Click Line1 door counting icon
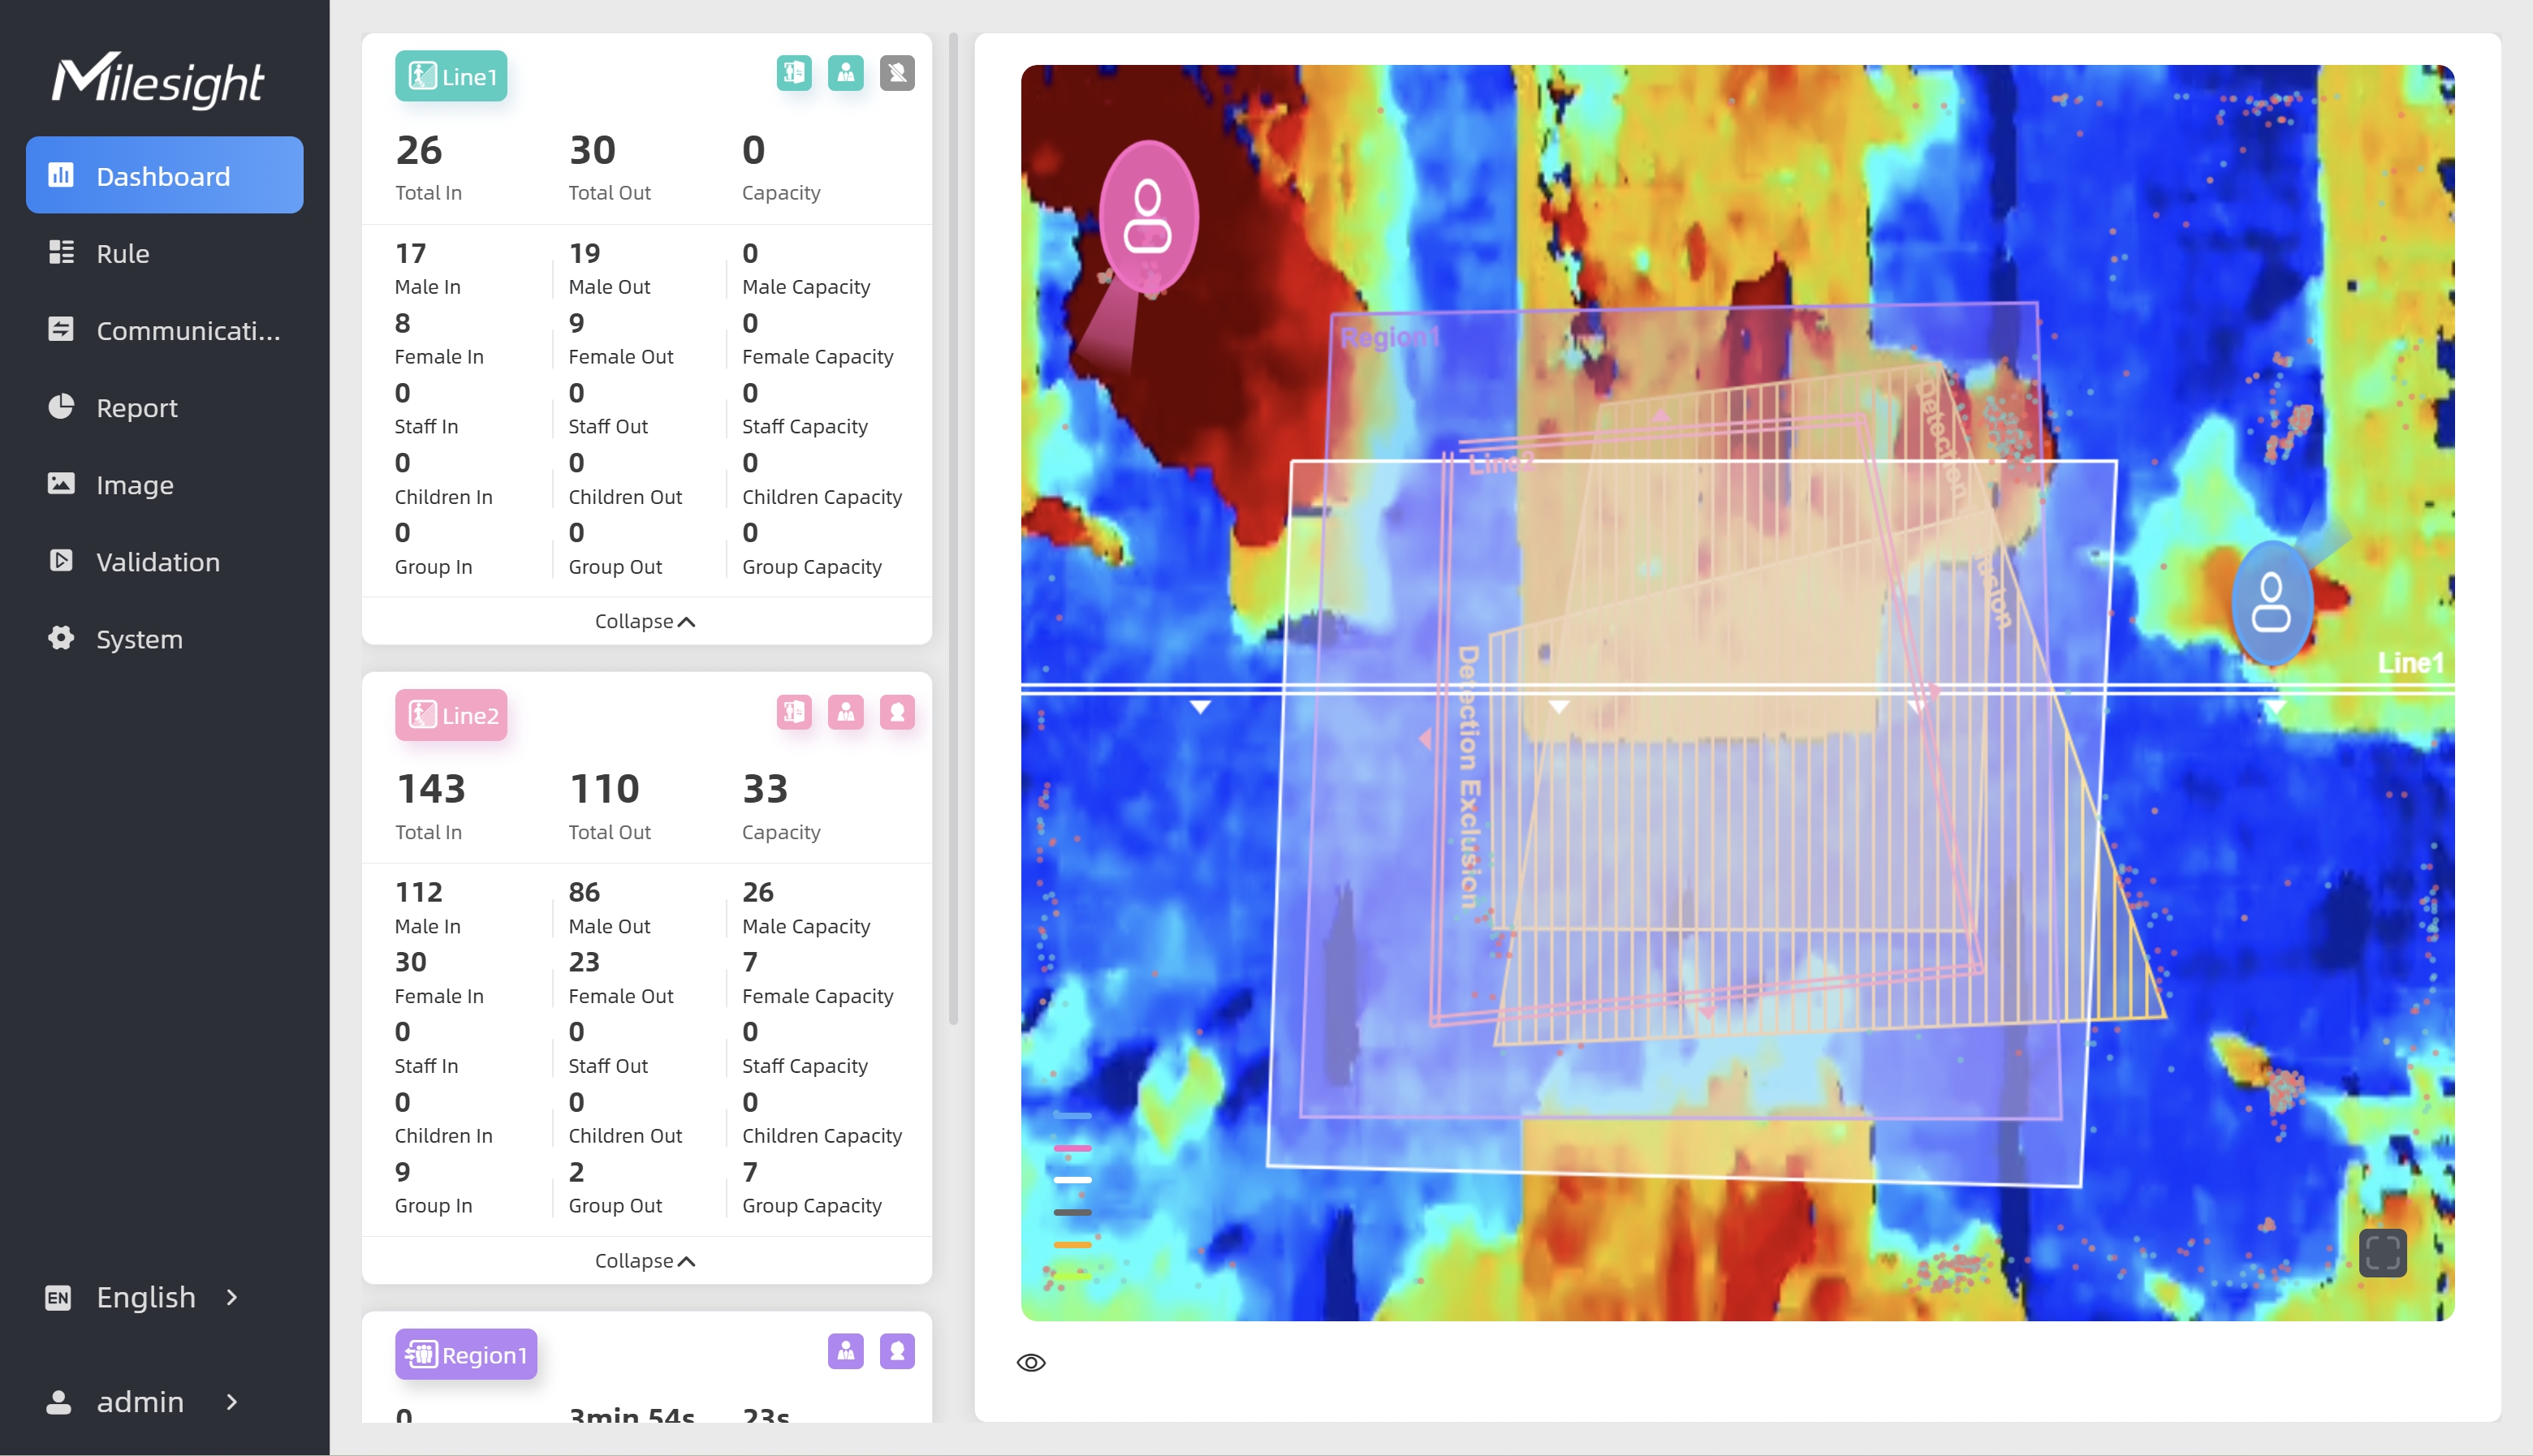Viewport: 2533px width, 1456px height. (x=794, y=73)
